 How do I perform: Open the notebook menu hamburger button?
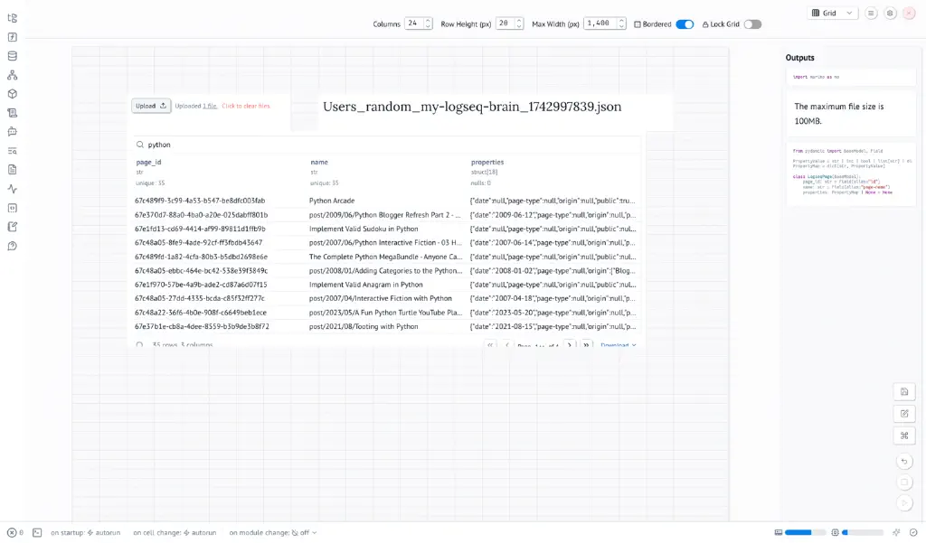point(871,13)
